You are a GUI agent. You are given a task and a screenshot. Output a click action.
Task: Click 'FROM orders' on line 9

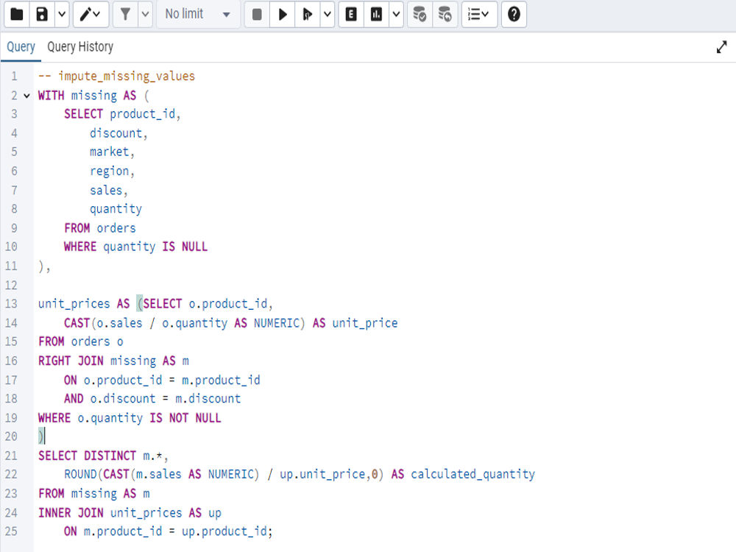point(100,228)
